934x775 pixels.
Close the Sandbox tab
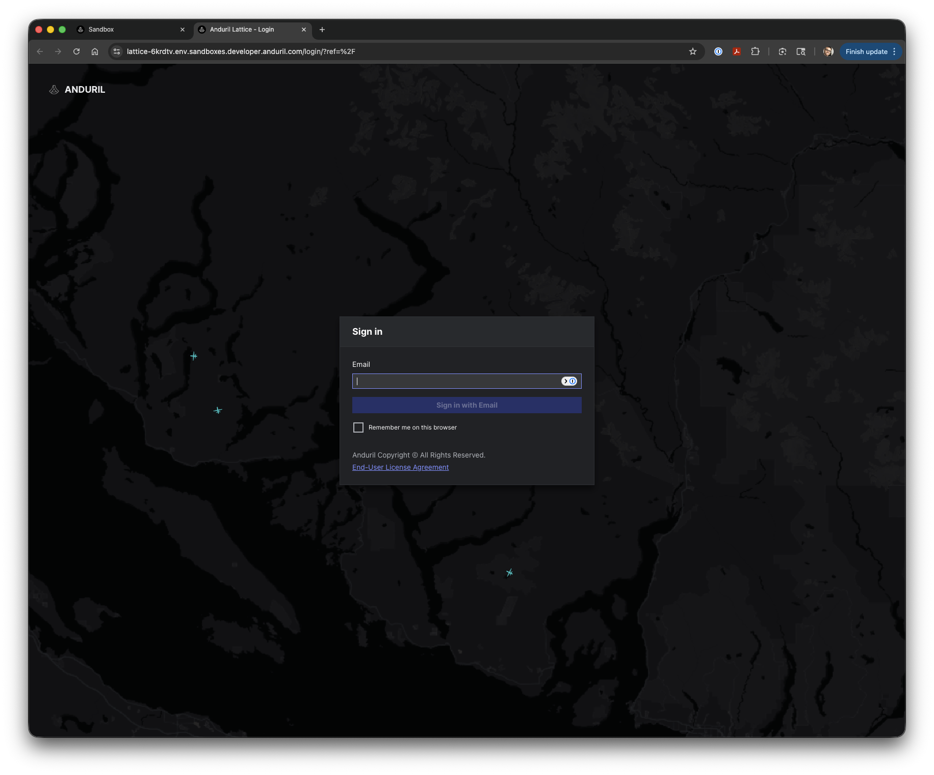pos(183,30)
